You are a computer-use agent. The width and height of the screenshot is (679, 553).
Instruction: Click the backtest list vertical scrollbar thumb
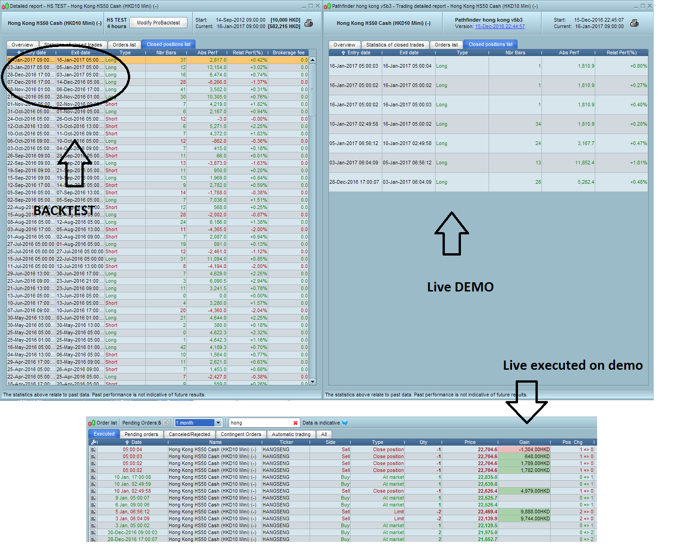pos(312,89)
